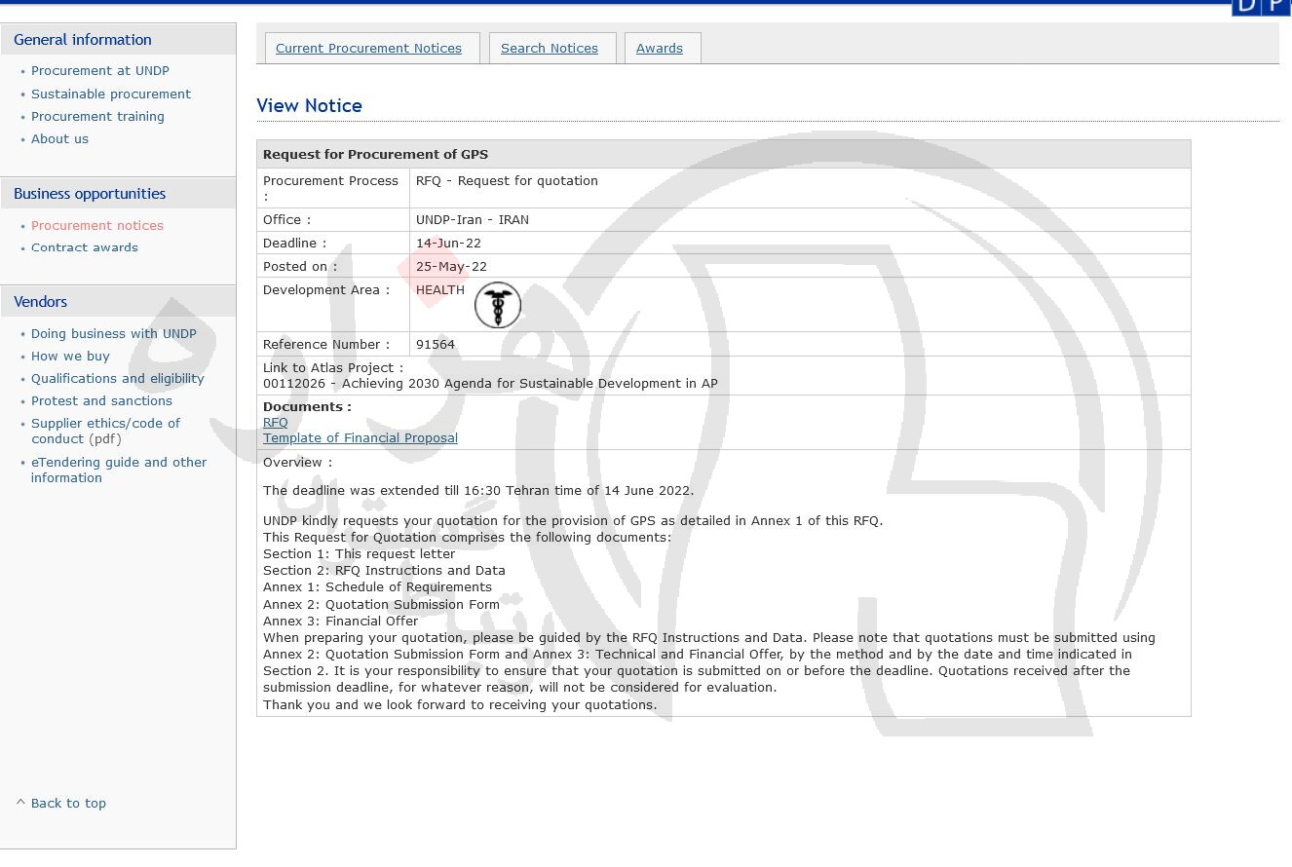This screenshot has height=867, width=1292.
Task: Open Protest and sanctions page
Action: [x=101, y=400]
